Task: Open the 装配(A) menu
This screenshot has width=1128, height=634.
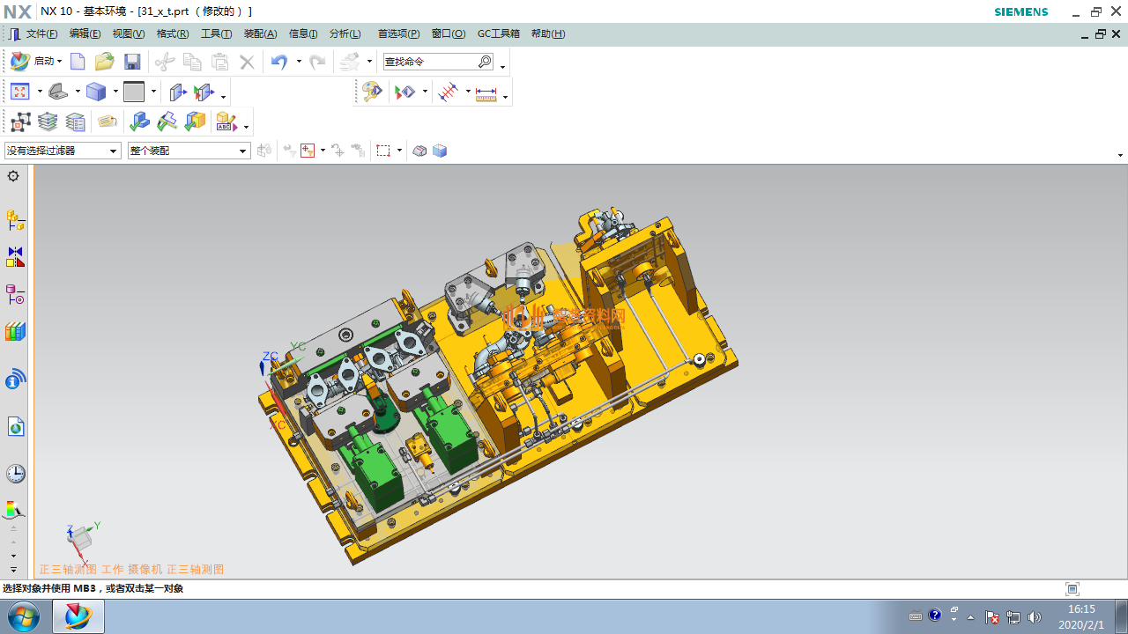Action: 260,33
